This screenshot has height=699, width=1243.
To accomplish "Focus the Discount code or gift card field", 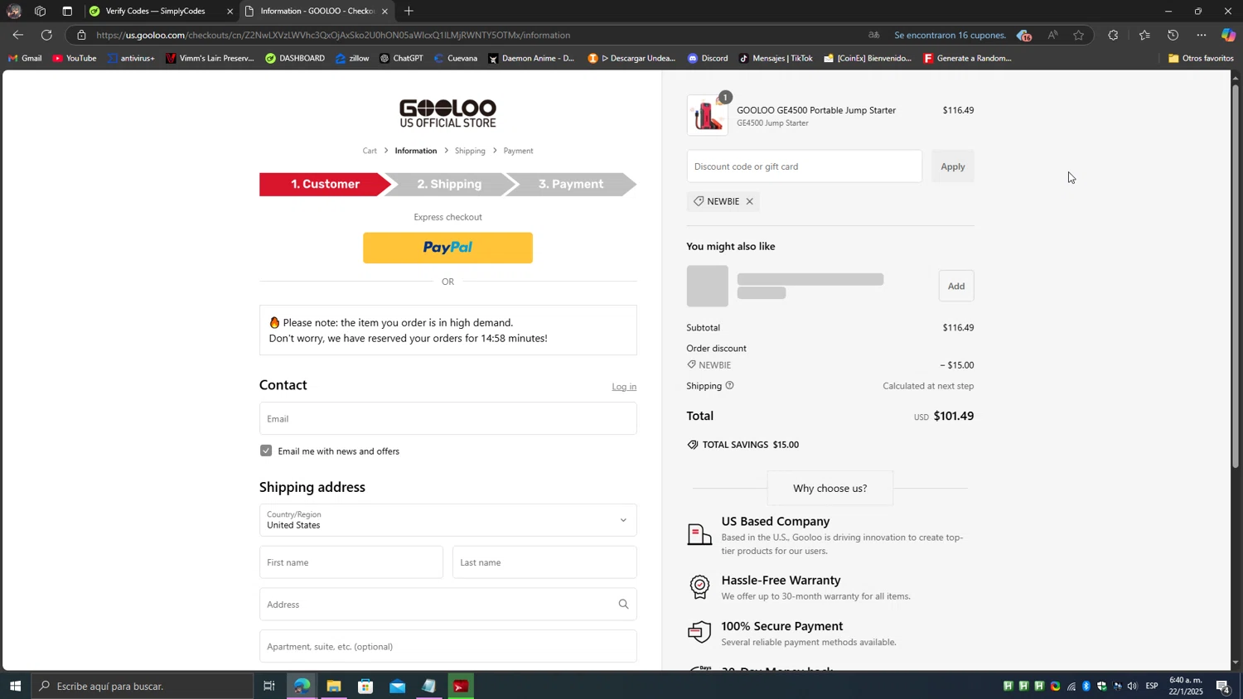I will [x=804, y=166].
